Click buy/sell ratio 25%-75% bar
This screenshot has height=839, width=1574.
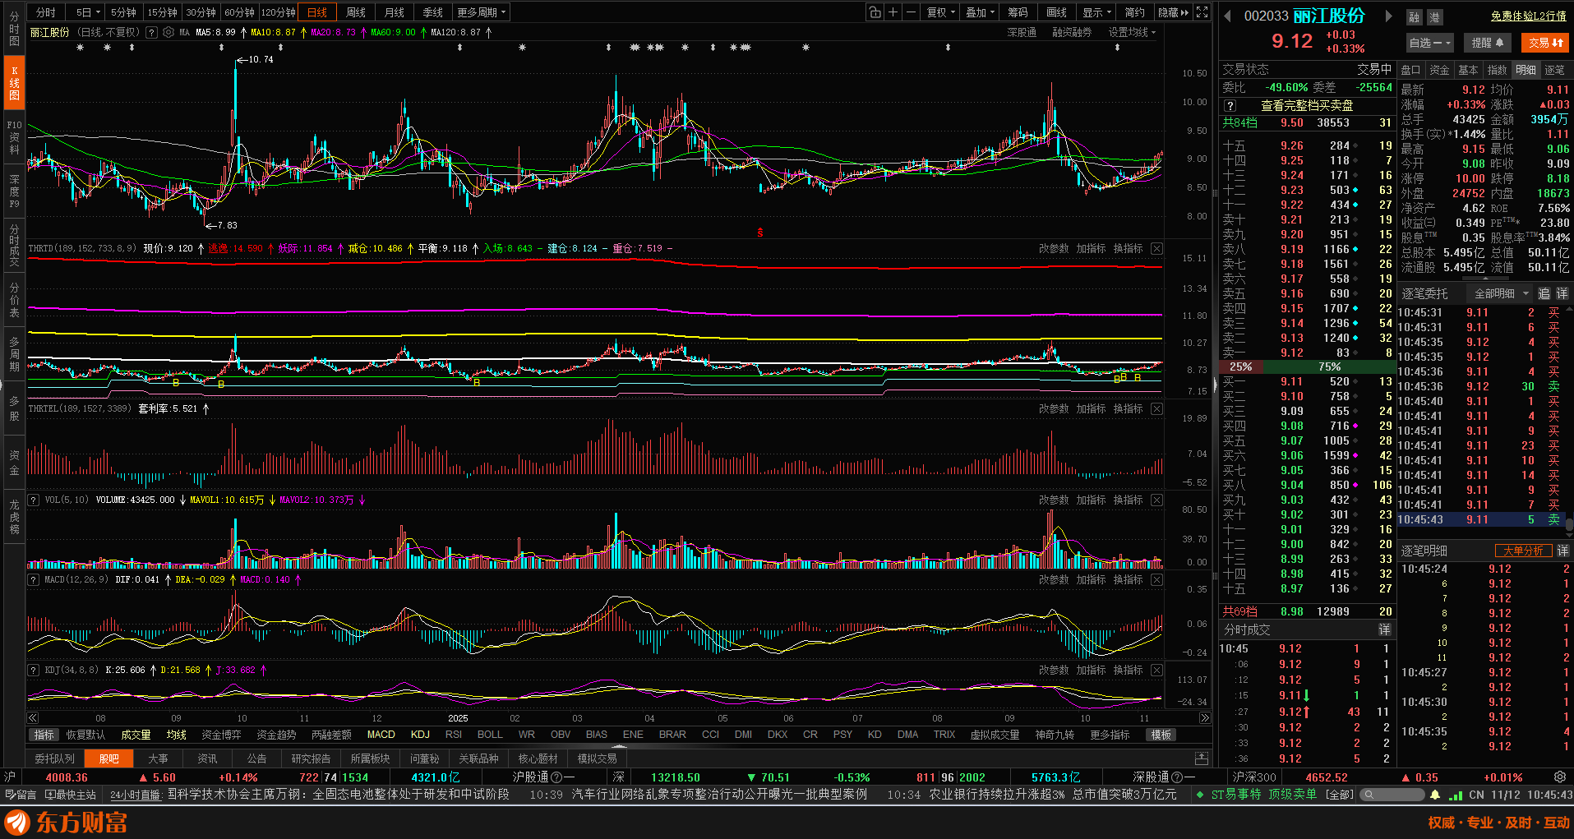click(1307, 366)
